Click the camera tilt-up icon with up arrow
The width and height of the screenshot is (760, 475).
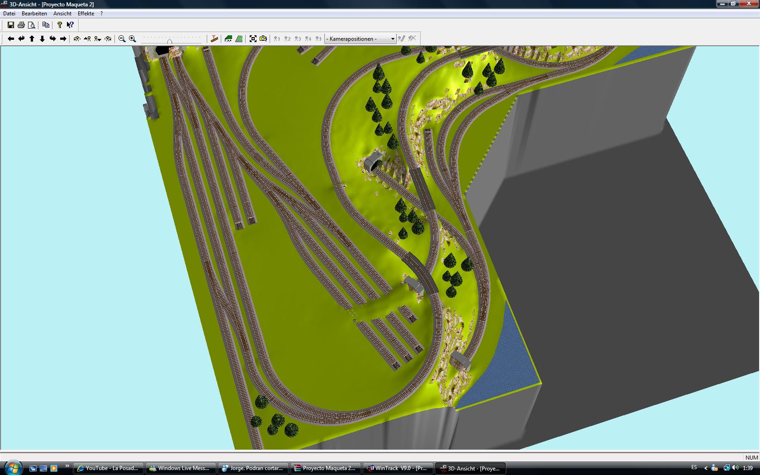tap(87, 39)
